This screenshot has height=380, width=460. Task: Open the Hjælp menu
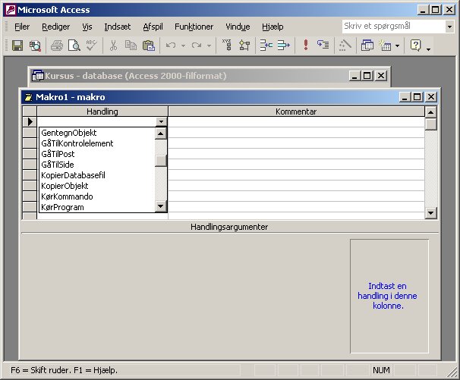[x=273, y=27]
